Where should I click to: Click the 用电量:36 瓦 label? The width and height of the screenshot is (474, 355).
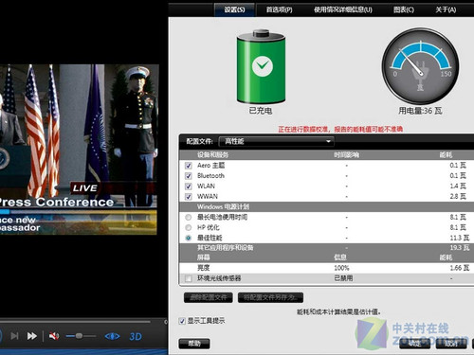[x=420, y=111]
